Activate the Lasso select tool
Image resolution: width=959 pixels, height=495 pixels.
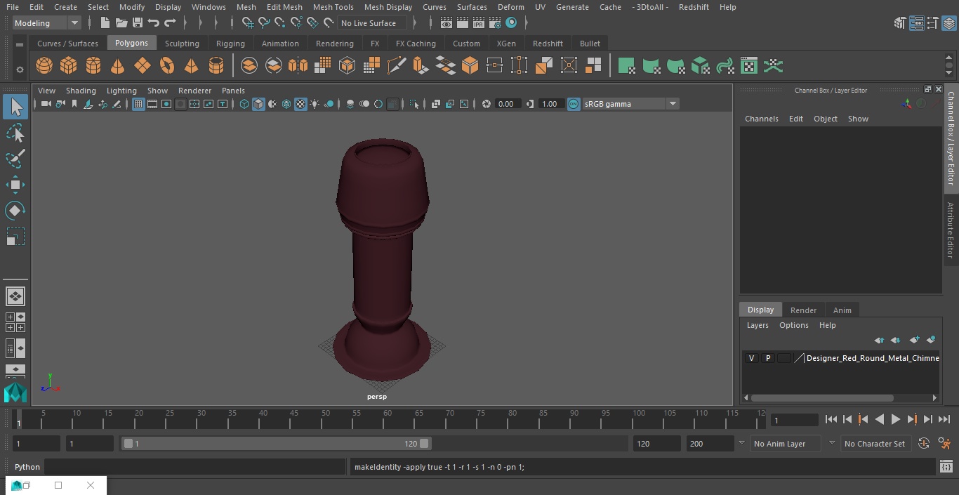pyautogui.click(x=15, y=133)
